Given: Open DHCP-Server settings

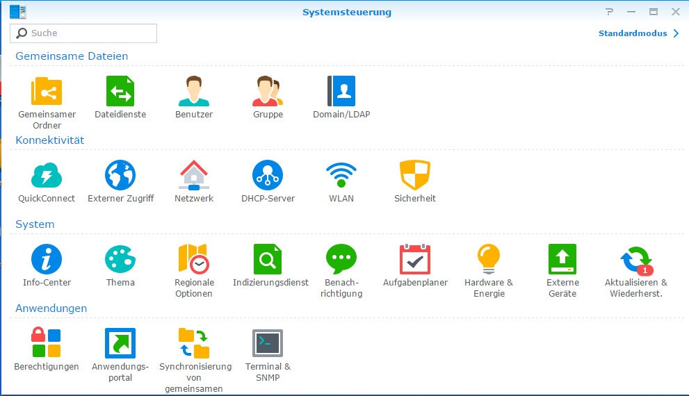Looking at the screenshot, I should click(268, 175).
